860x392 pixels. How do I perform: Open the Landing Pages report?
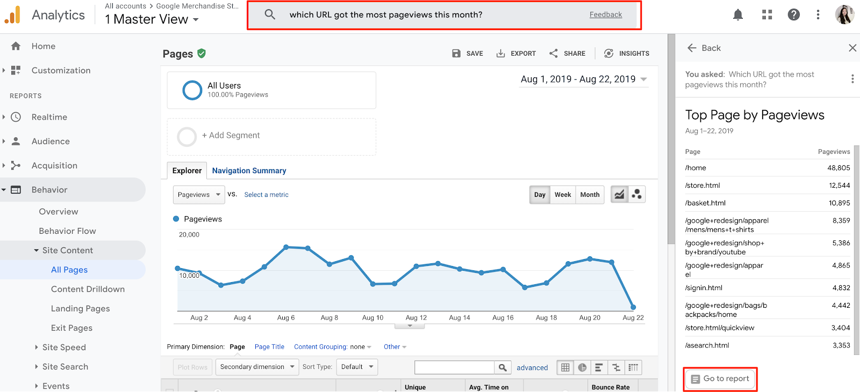click(81, 309)
